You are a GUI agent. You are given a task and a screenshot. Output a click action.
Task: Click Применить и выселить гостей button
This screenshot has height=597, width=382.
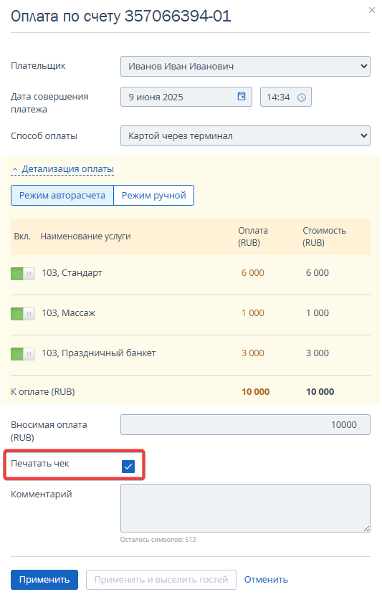161,580
